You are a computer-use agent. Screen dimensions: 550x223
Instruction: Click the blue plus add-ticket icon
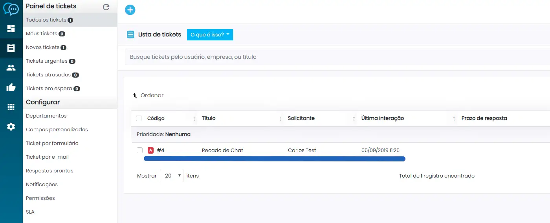[130, 10]
